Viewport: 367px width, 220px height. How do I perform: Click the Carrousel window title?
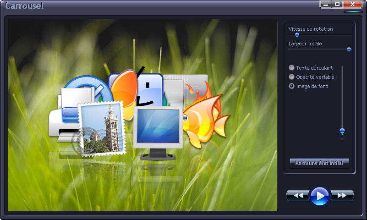click(24, 5)
